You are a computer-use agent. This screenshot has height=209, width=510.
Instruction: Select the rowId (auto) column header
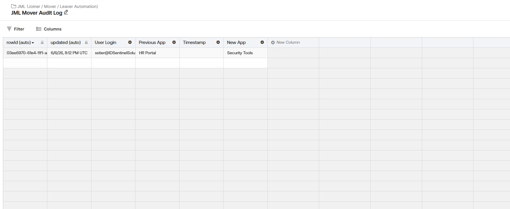25,43
